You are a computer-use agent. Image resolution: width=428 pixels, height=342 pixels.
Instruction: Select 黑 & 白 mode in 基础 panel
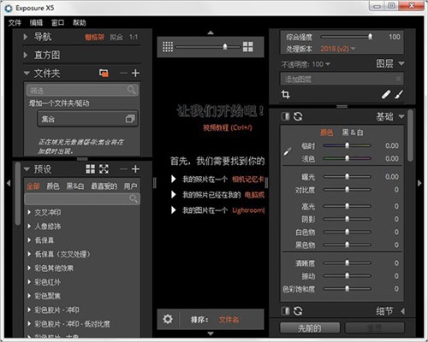pyautogui.click(x=353, y=133)
